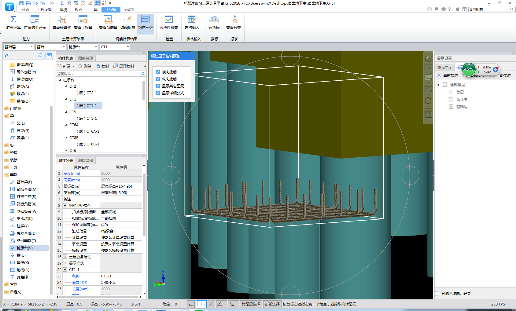
Task: Expand 土建业务属性 property group
Action: pyautogui.click(x=65, y=257)
